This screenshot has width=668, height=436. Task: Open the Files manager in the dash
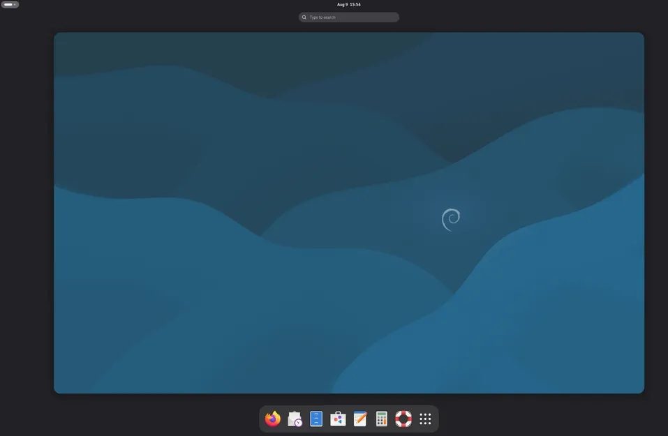point(316,419)
